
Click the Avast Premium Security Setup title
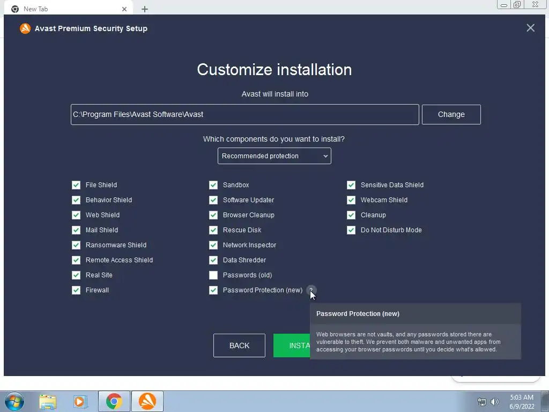(91, 28)
